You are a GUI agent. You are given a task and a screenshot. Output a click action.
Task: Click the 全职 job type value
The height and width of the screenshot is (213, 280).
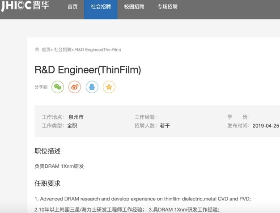pos(72,126)
